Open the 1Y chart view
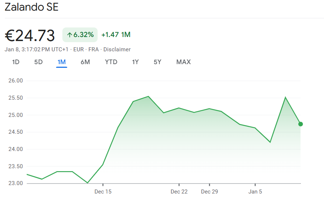This screenshot has height=199, width=324. pyautogui.click(x=135, y=62)
